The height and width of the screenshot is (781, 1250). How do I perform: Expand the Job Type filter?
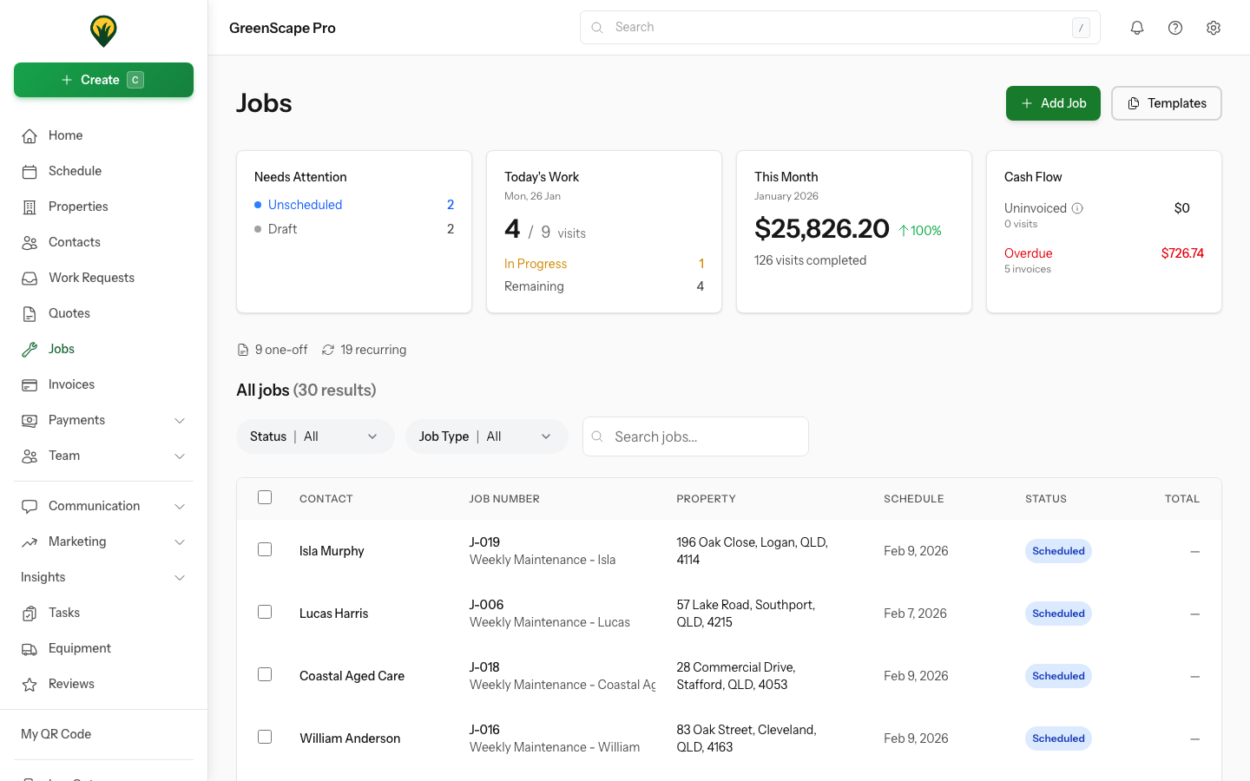click(x=486, y=436)
